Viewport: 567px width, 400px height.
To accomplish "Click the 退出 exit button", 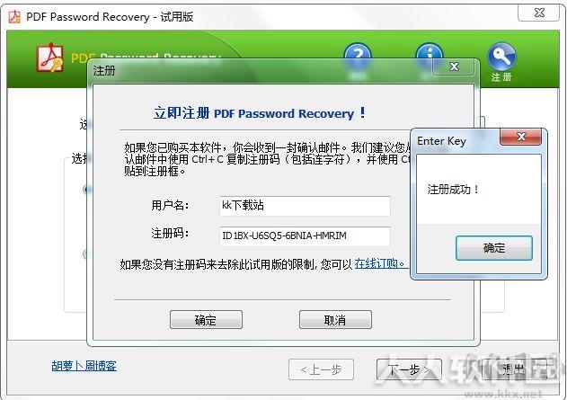I will click(x=514, y=369).
